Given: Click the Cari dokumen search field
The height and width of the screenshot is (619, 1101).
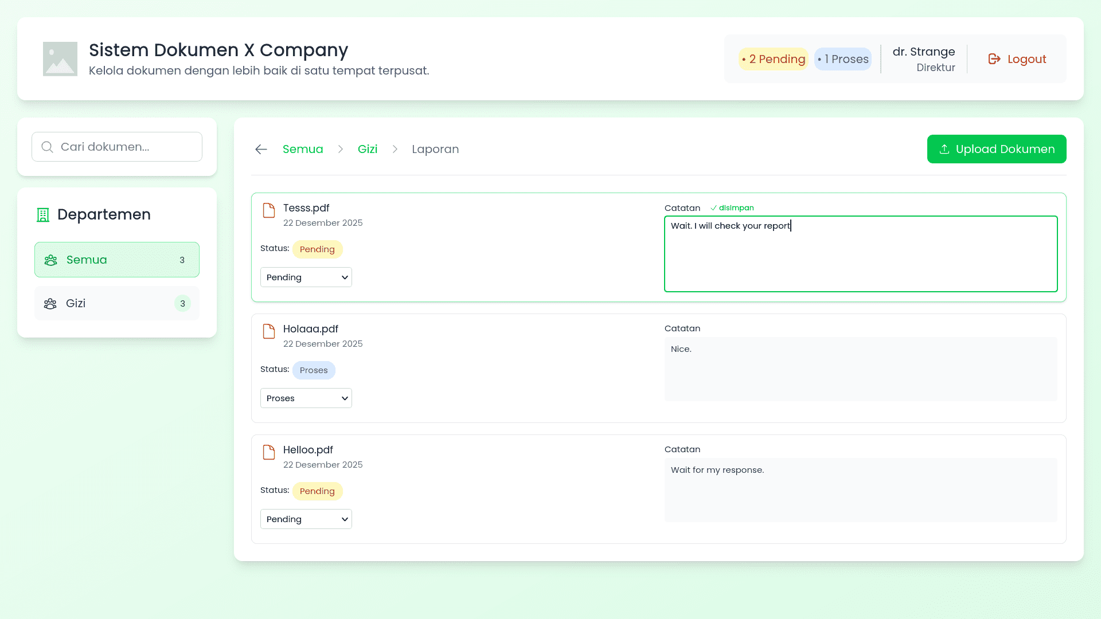Looking at the screenshot, I should [x=116, y=147].
